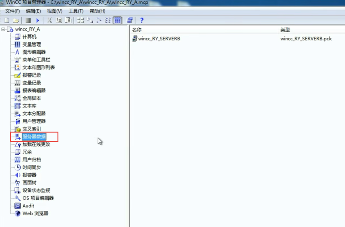The height and width of the screenshot is (227, 345).
Task: Switch to Large icons view
Action: pyautogui.click(x=80, y=20)
